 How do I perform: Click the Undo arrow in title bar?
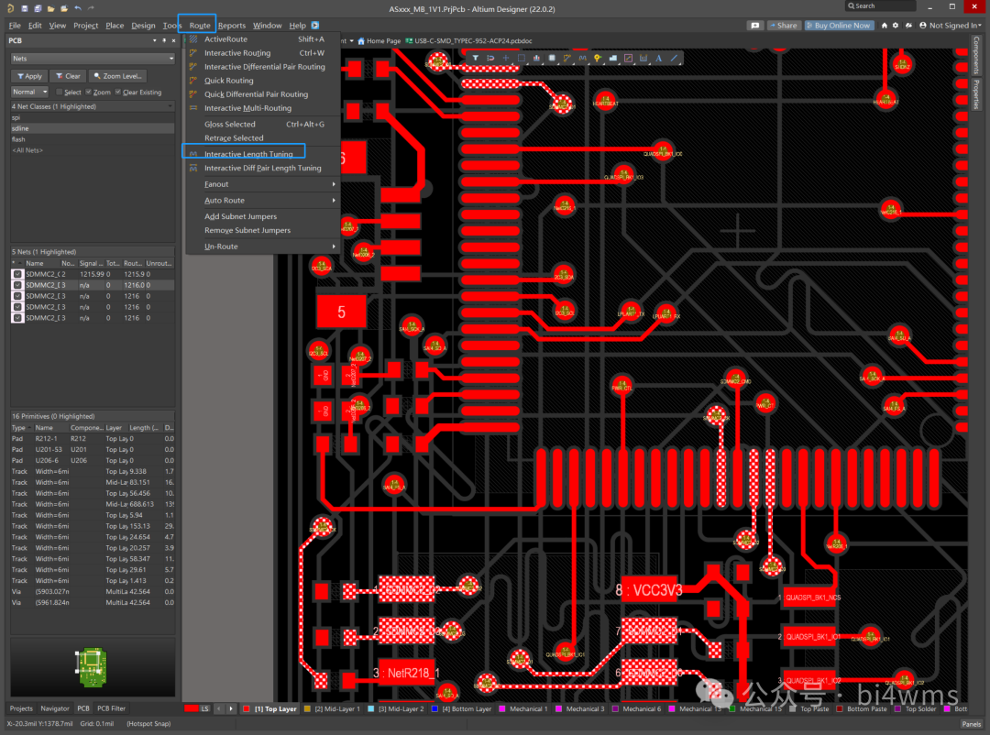point(78,8)
